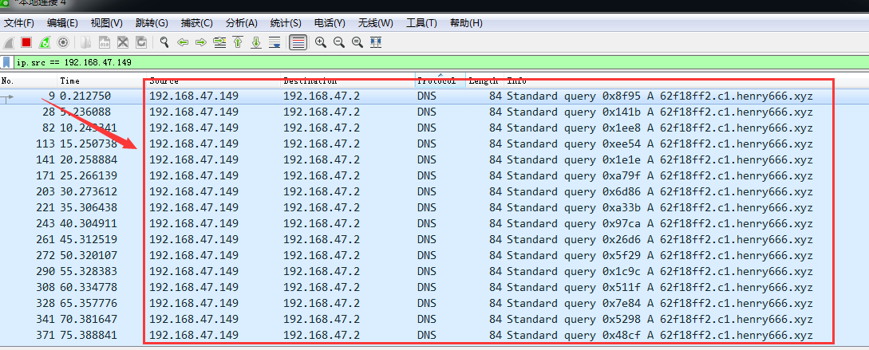Open the 视图(V) menu
Image resolution: width=869 pixels, height=350 pixels.
[106, 23]
